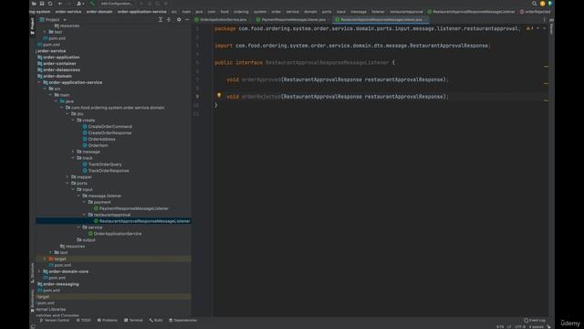584x329 pixels.
Task: Expand the target folder
Action: [45, 259]
